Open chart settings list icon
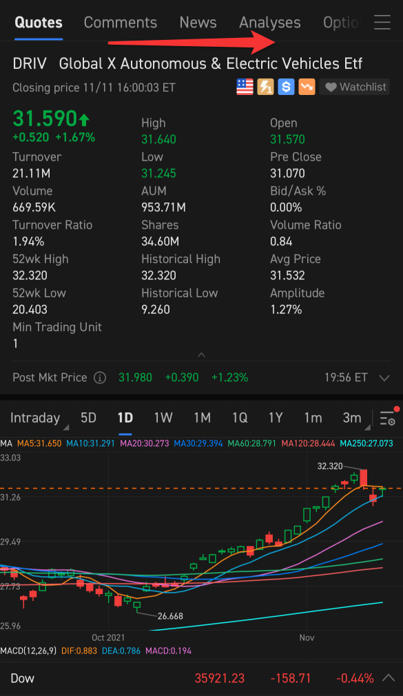The height and width of the screenshot is (696, 403). coord(389,417)
